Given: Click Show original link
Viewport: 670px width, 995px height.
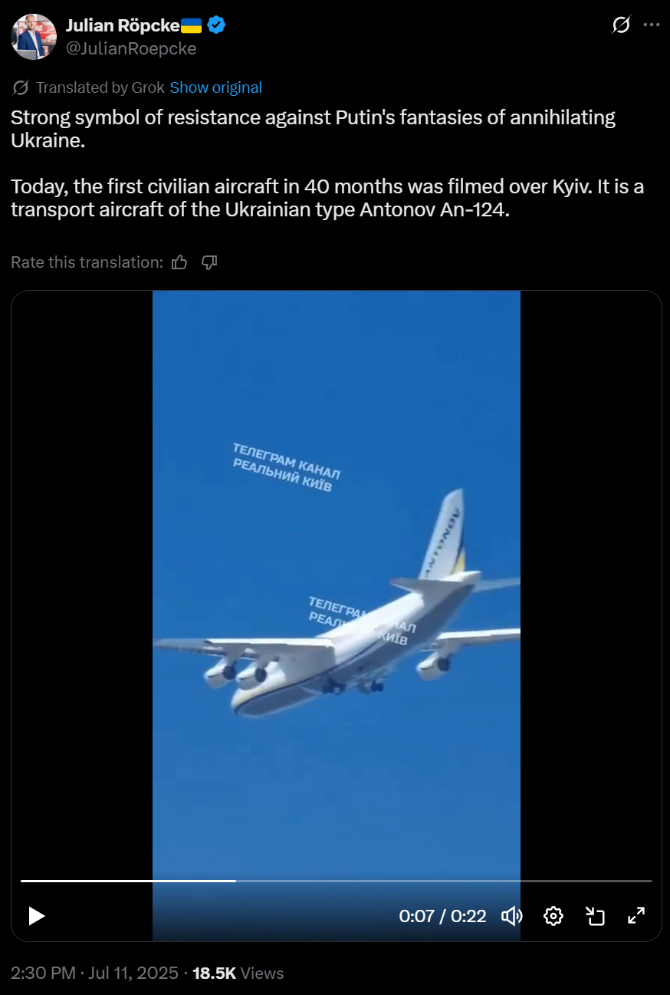Looking at the screenshot, I should point(216,87).
